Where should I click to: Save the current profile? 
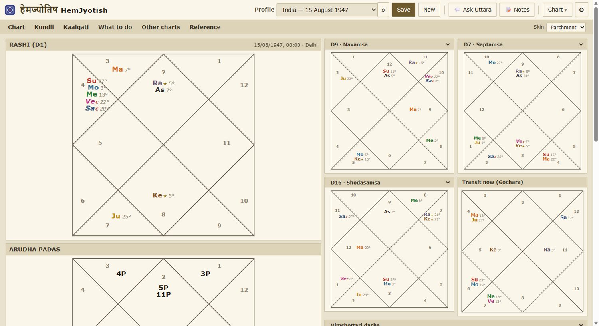(x=403, y=10)
